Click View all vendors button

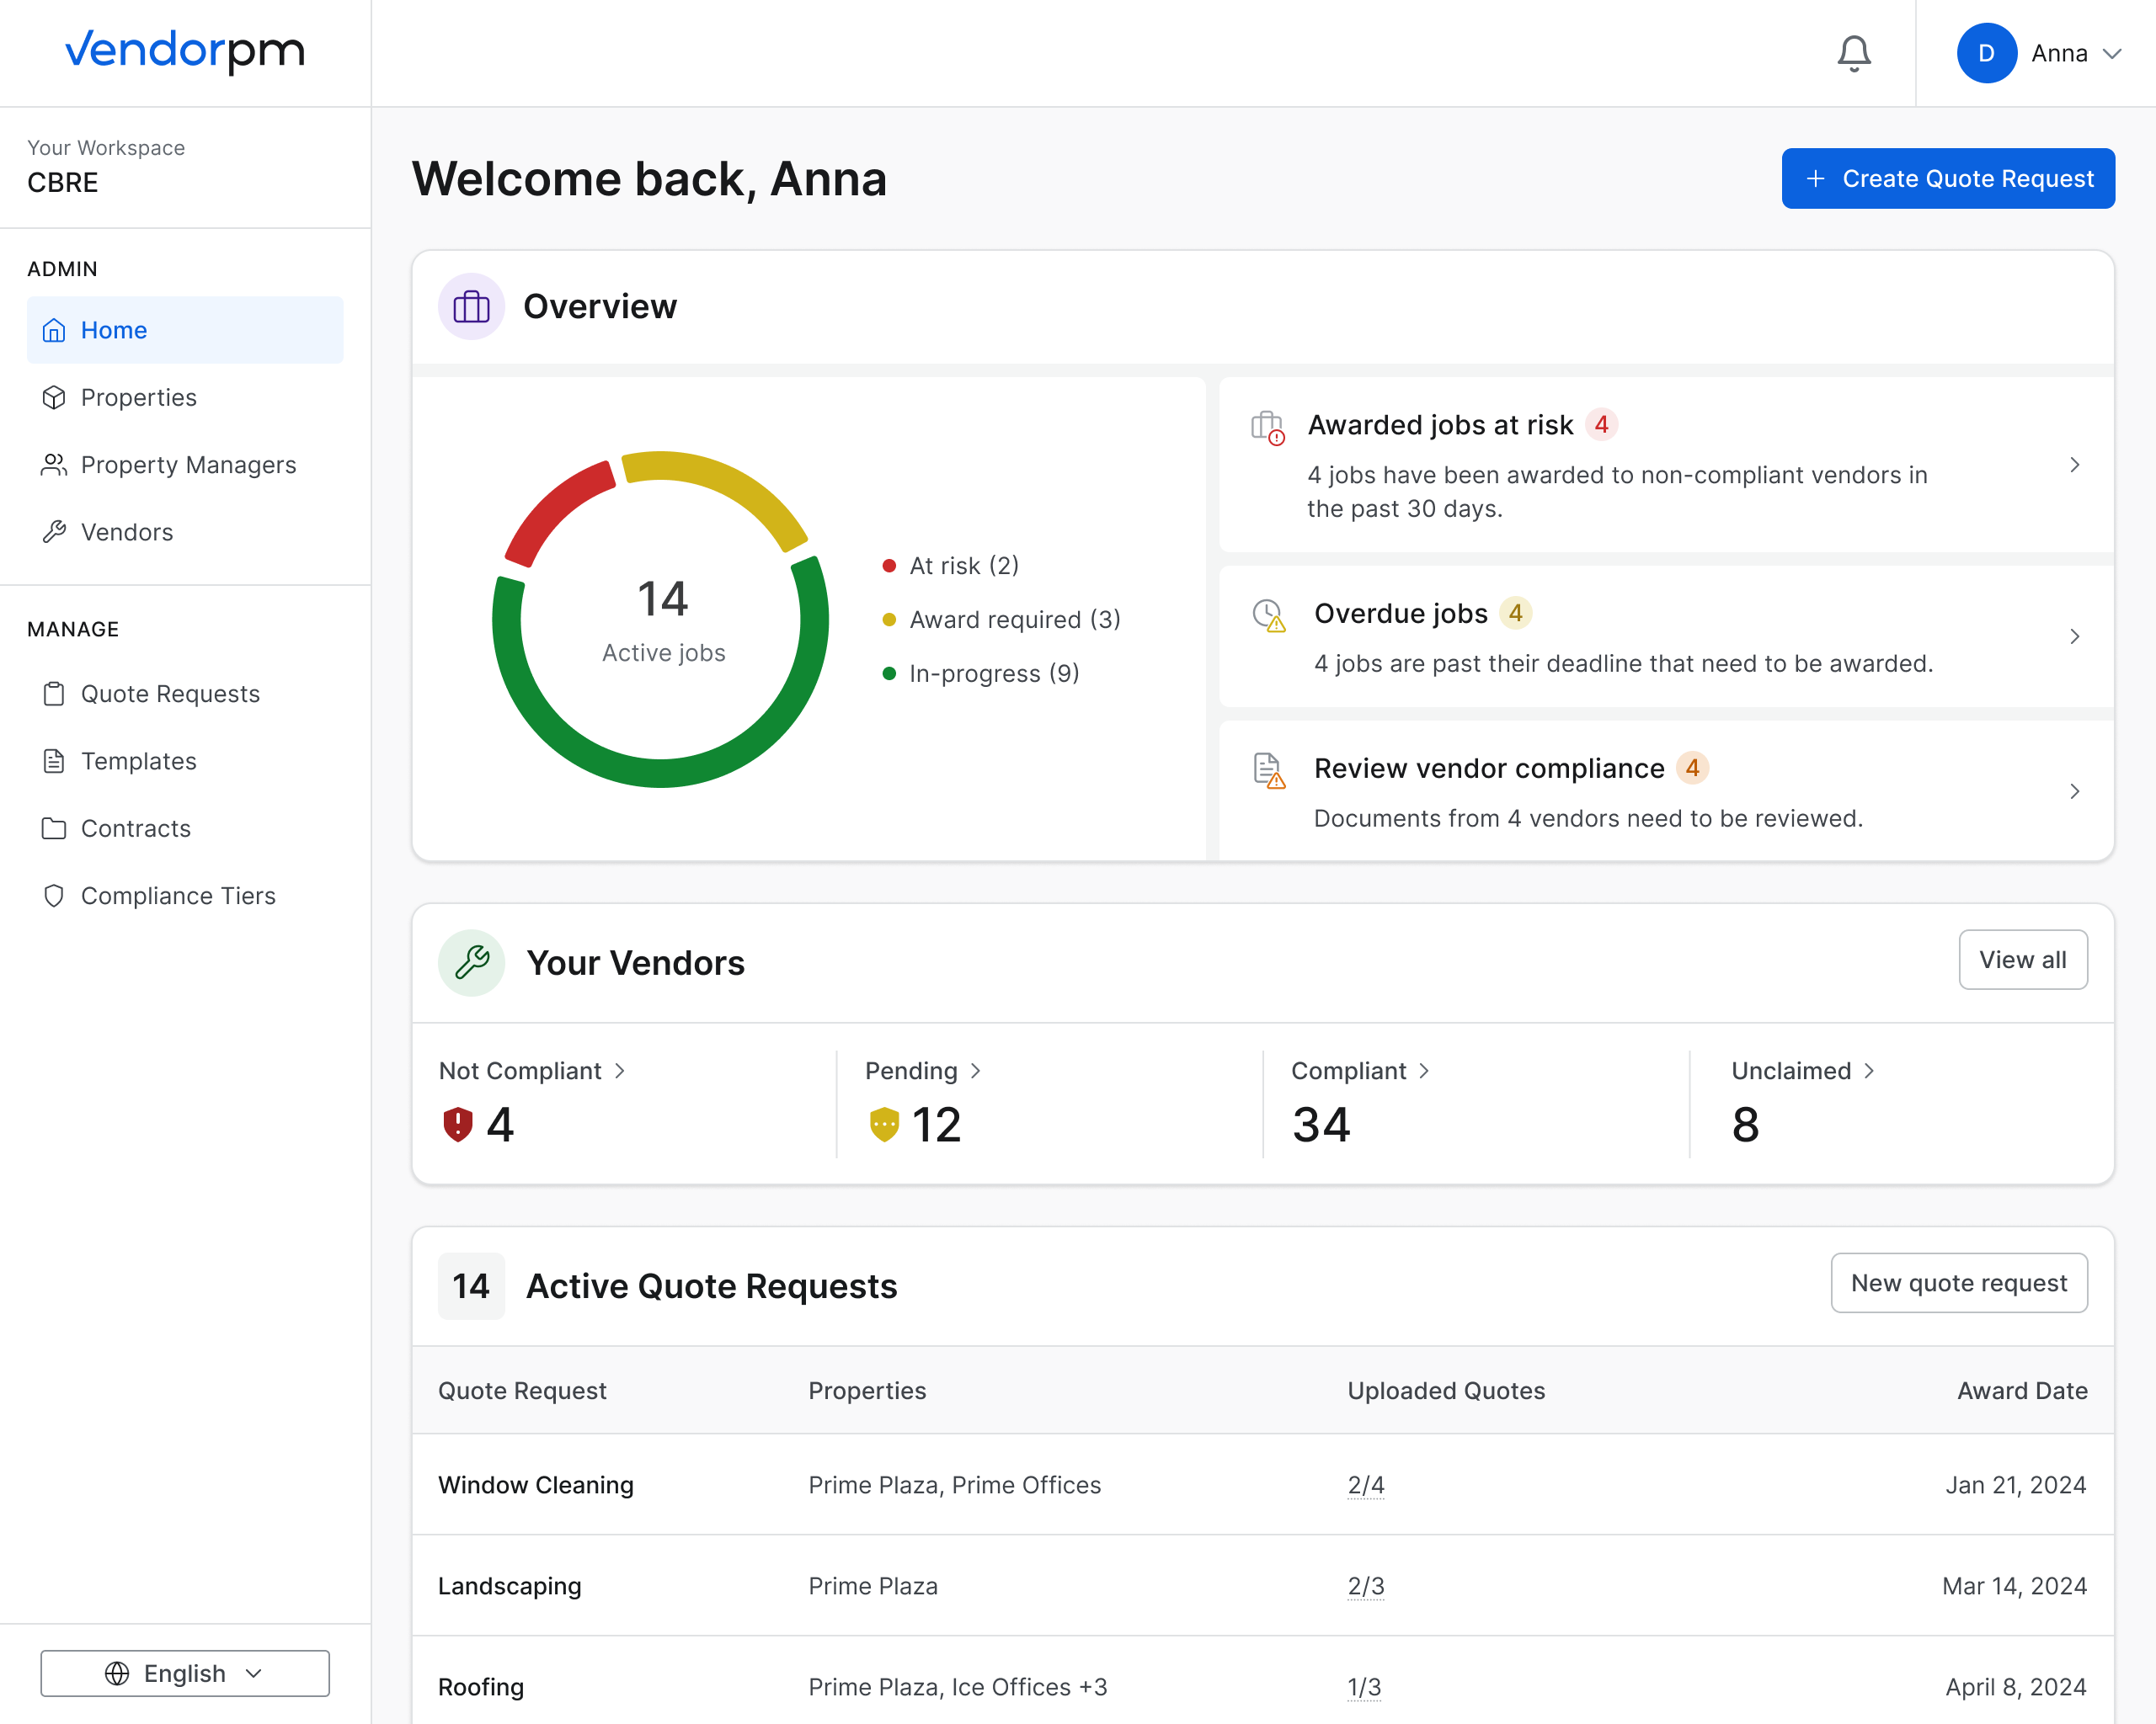tap(2022, 960)
